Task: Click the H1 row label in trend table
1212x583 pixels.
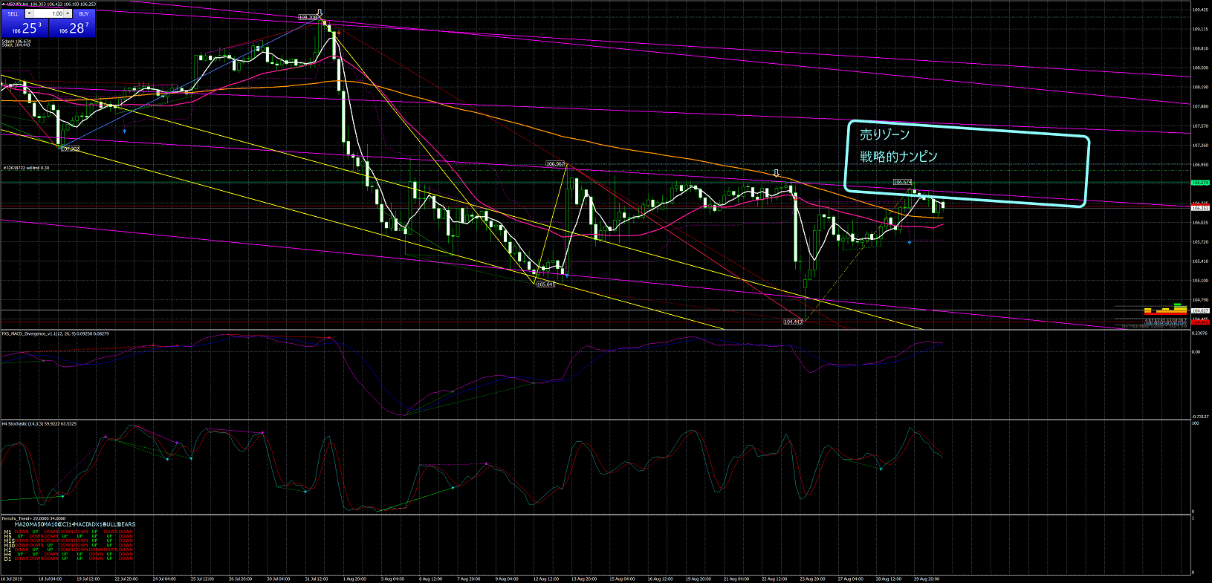Action: [x=7, y=550]
